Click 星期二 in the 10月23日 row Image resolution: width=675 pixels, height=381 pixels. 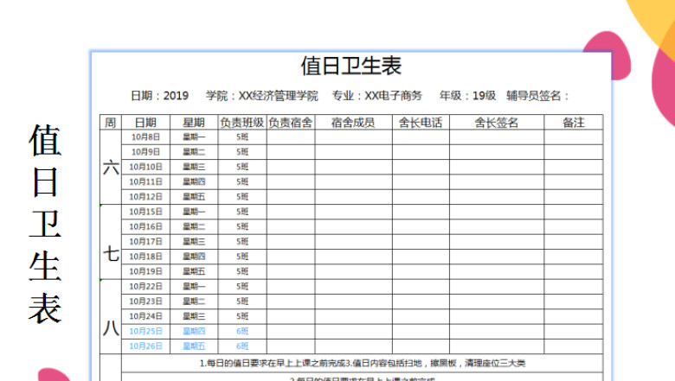pos(194,302)
